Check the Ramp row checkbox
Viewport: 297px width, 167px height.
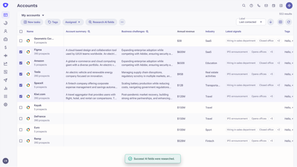pyautogui.click(x=21, y=141)
